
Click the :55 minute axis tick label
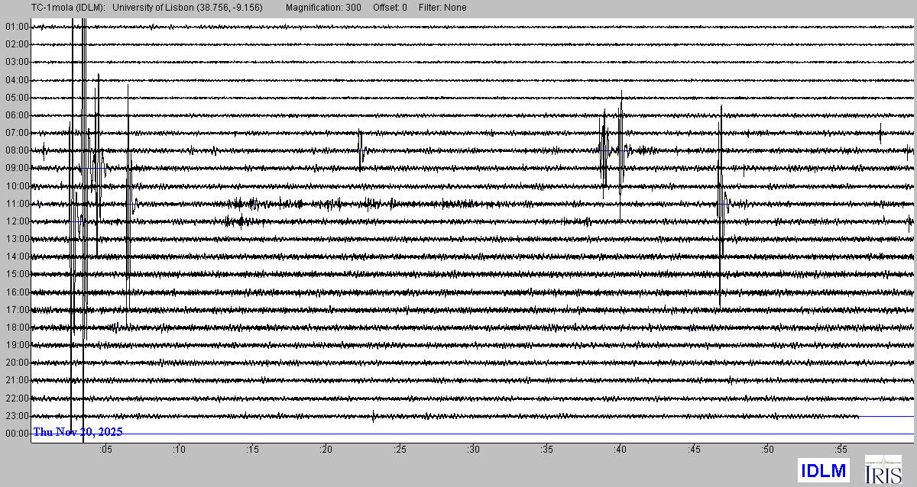tap(841, 450)
